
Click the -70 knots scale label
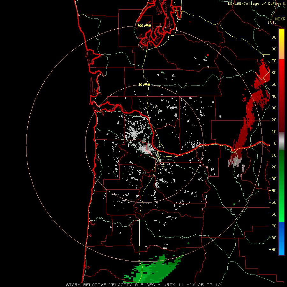click(273, 226)
